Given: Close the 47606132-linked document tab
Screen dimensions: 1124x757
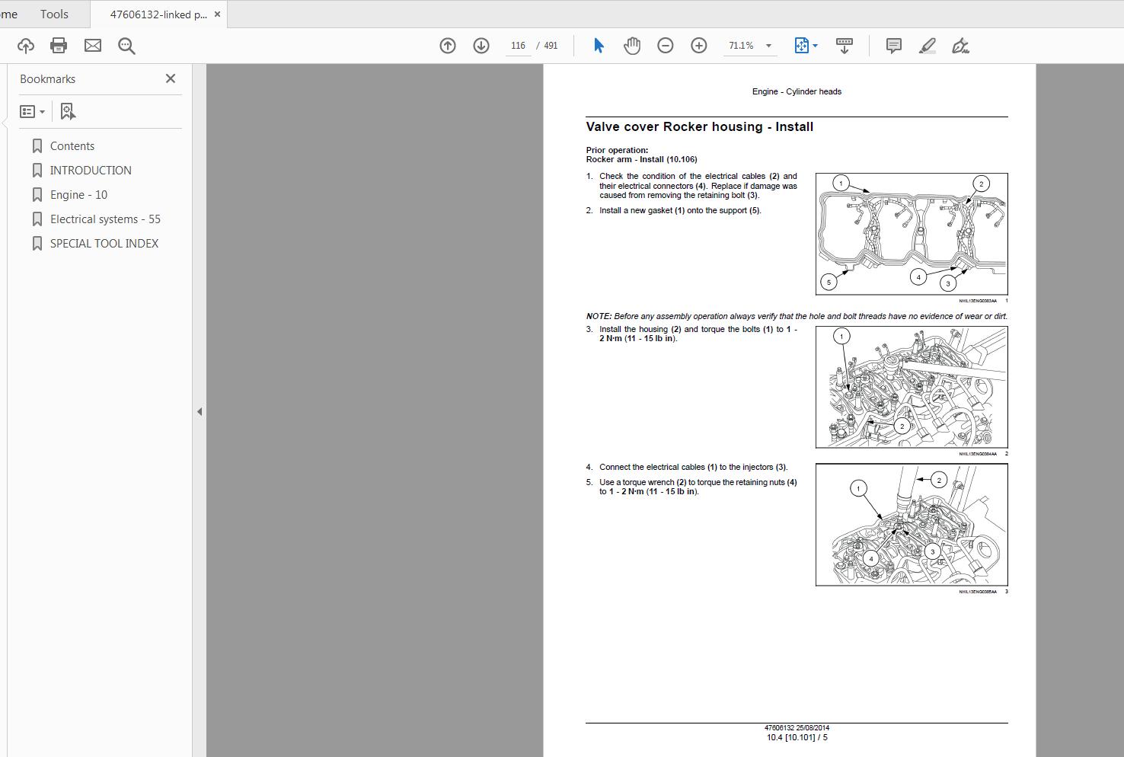Looking at the screenshot, I should click(217, 14).
